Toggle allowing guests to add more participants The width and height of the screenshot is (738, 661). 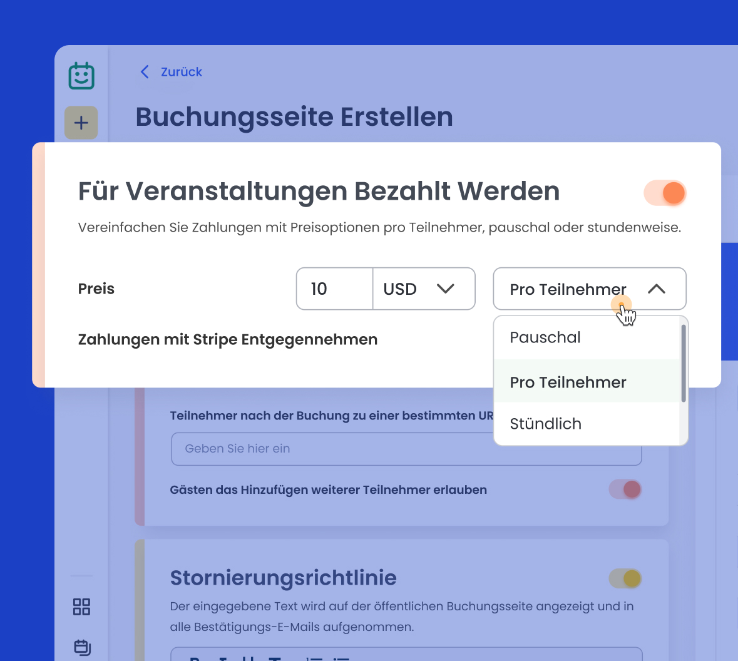625,489
